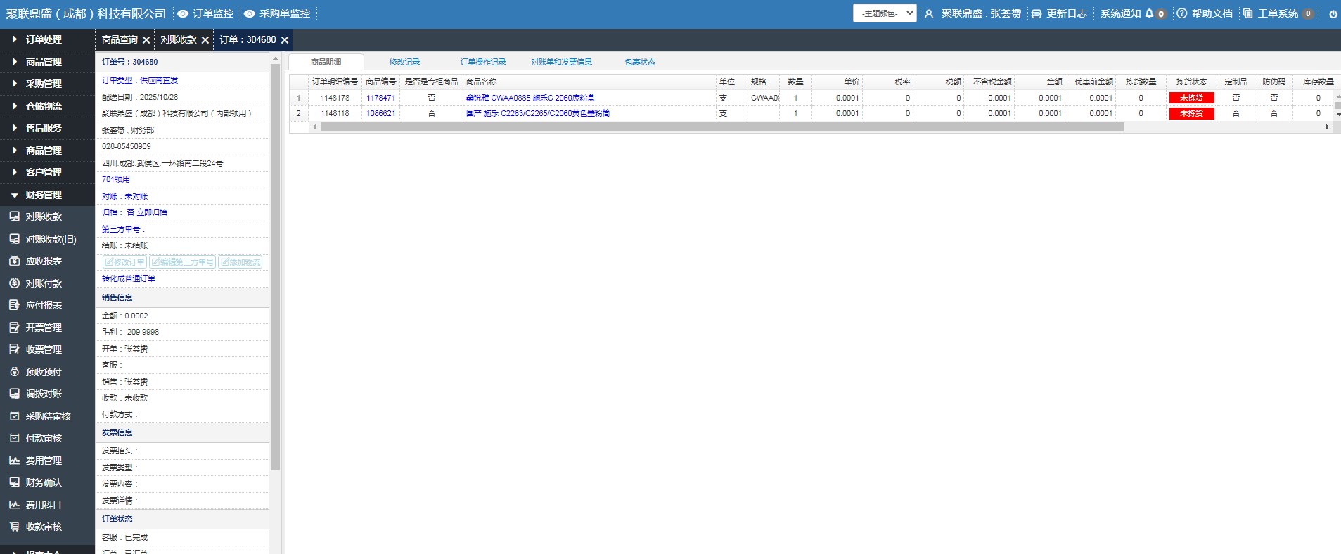This screenshot has width=1341, height=554.
Task: Open 更新日志 update log icon
Action: [1037, 14]
